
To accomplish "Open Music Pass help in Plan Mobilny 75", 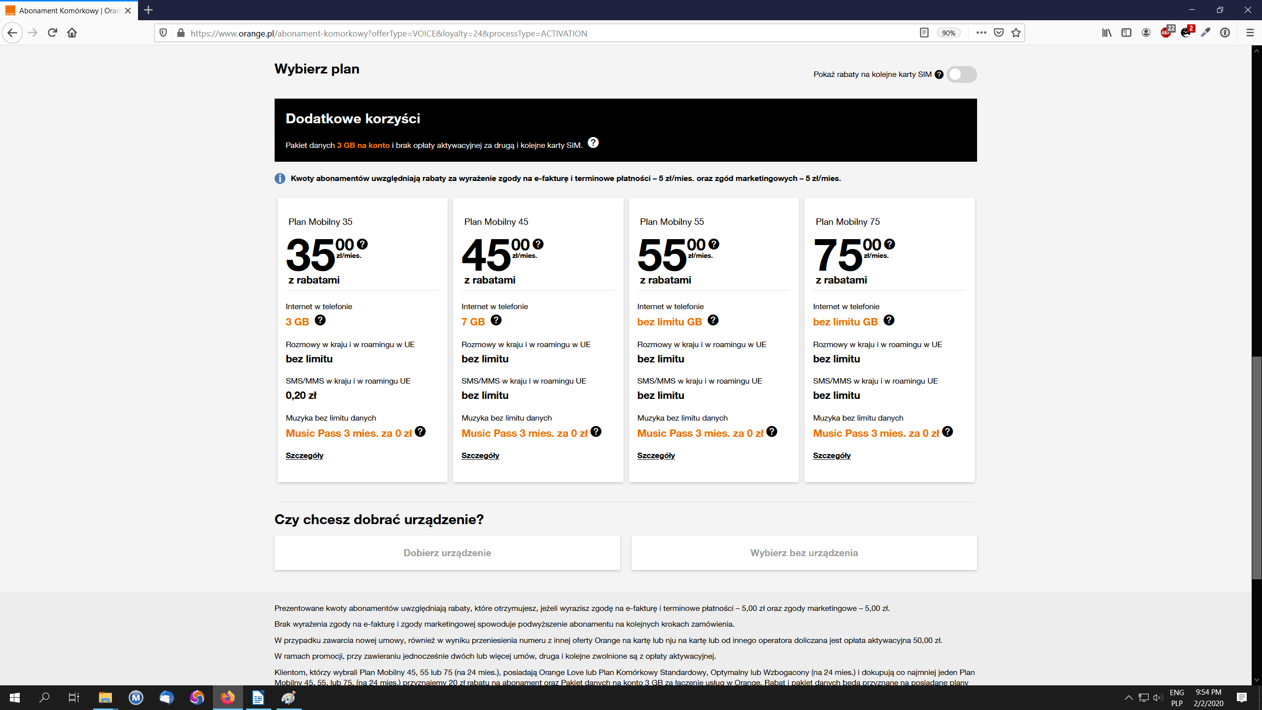I will coord(947,431).
